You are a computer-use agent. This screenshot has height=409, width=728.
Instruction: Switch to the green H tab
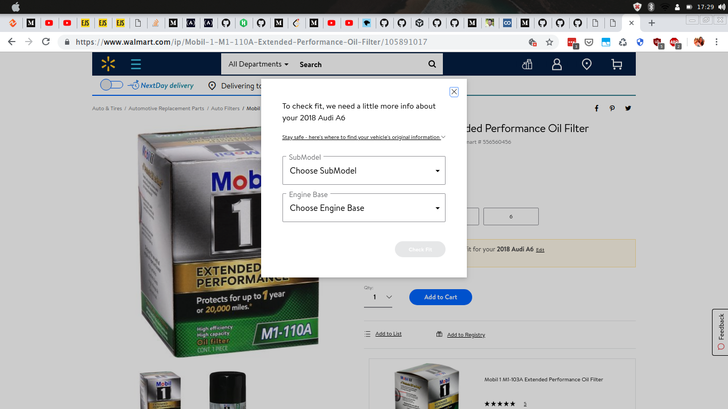(244, 23)
